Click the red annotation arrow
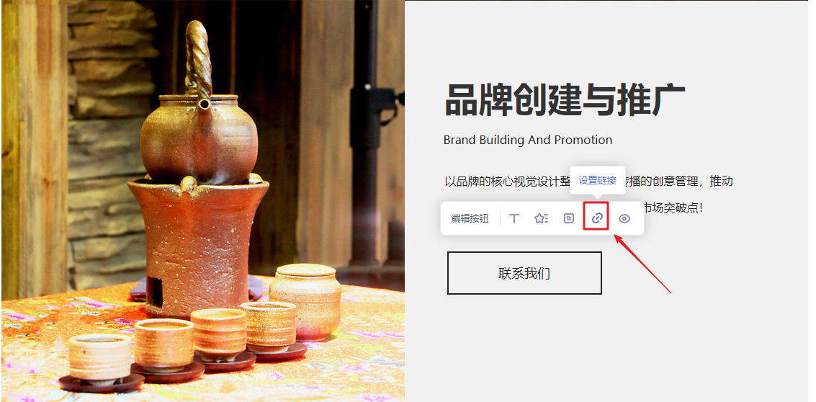Screen dimensions: 816x402 642,264
